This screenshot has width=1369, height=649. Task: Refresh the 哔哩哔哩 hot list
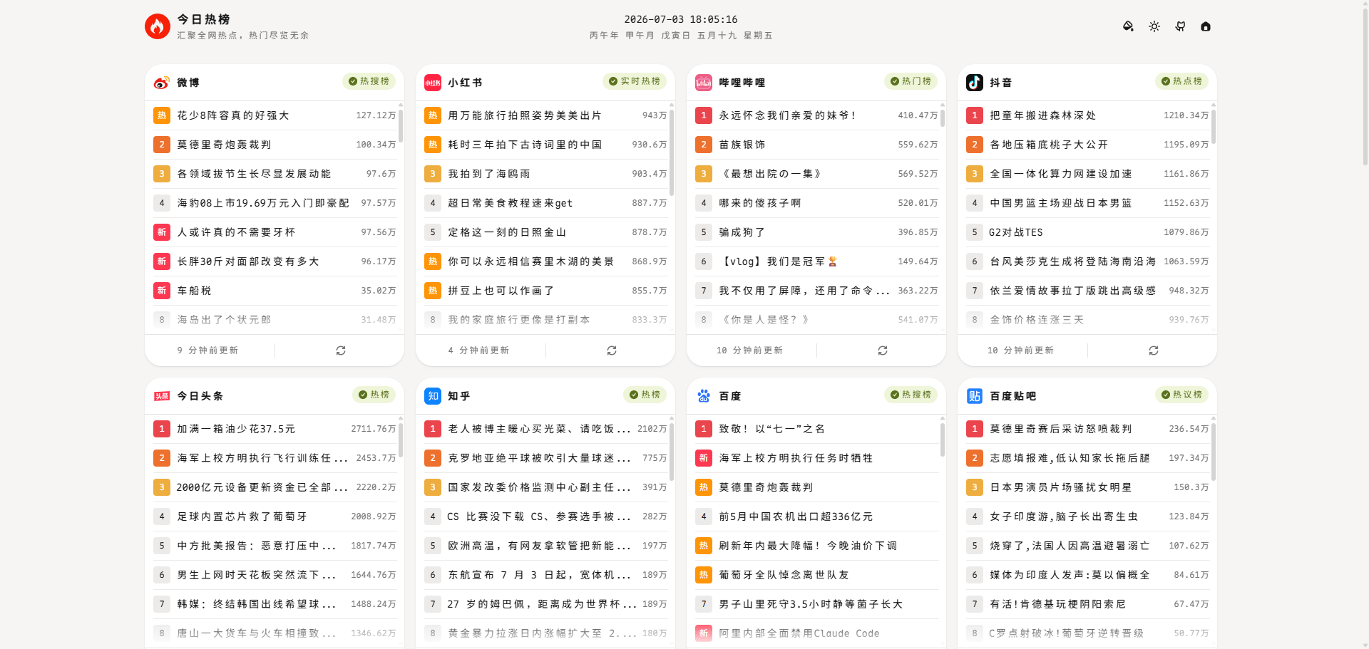[883, 351]
